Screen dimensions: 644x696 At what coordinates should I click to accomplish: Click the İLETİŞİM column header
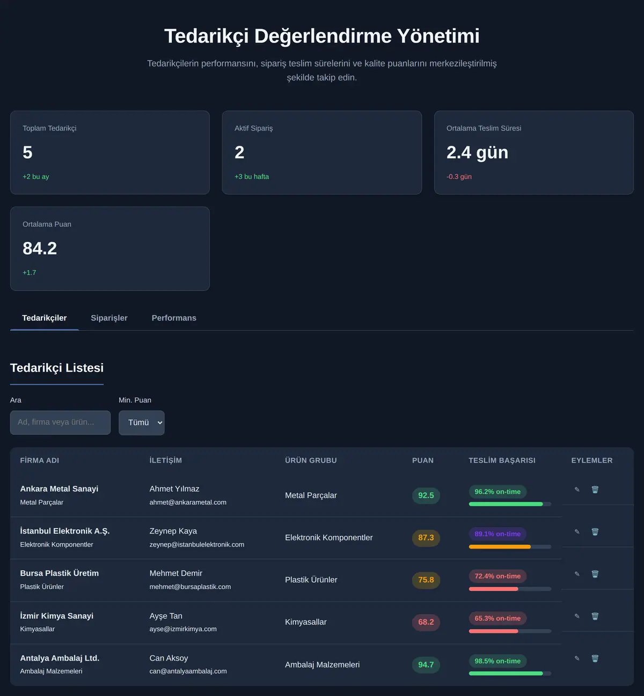tap(166, 460)
